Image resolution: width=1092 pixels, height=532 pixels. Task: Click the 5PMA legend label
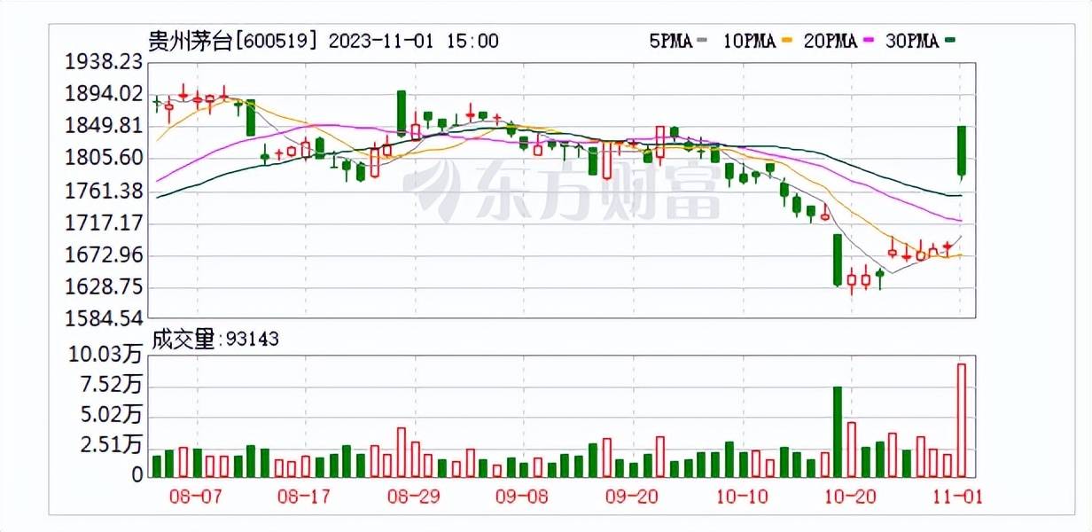669,41
